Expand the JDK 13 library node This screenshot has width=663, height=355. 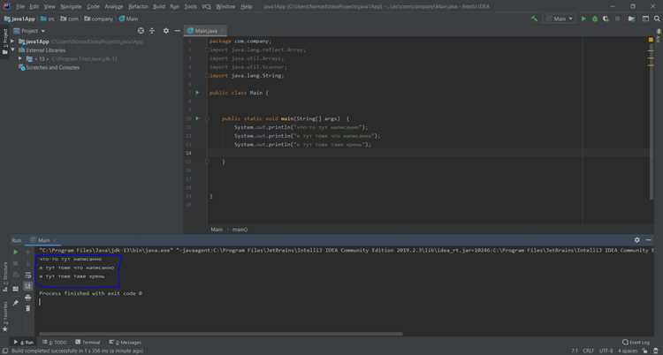(19, 59)
